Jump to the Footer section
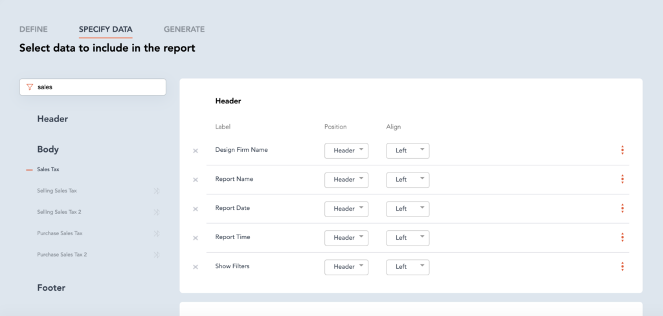Image resolution: width=663 pixels, height=316 pixels. point(51,288)
